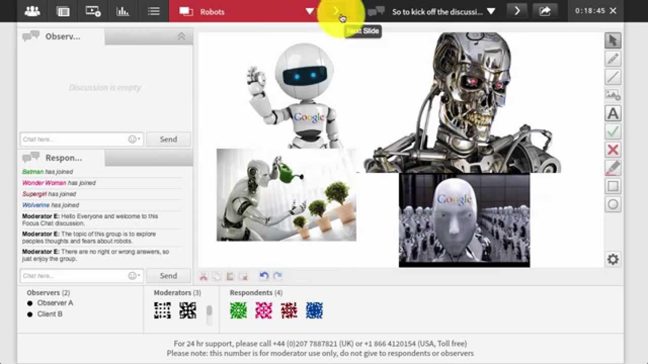The image size is (648, 364).
Task: Expand the discussion guide dropdown arrow
Action: tap(491, 11)
